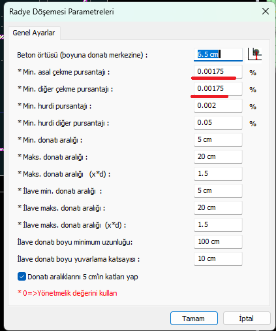Edit the Min. donatı aralığı field

(218, 139)
